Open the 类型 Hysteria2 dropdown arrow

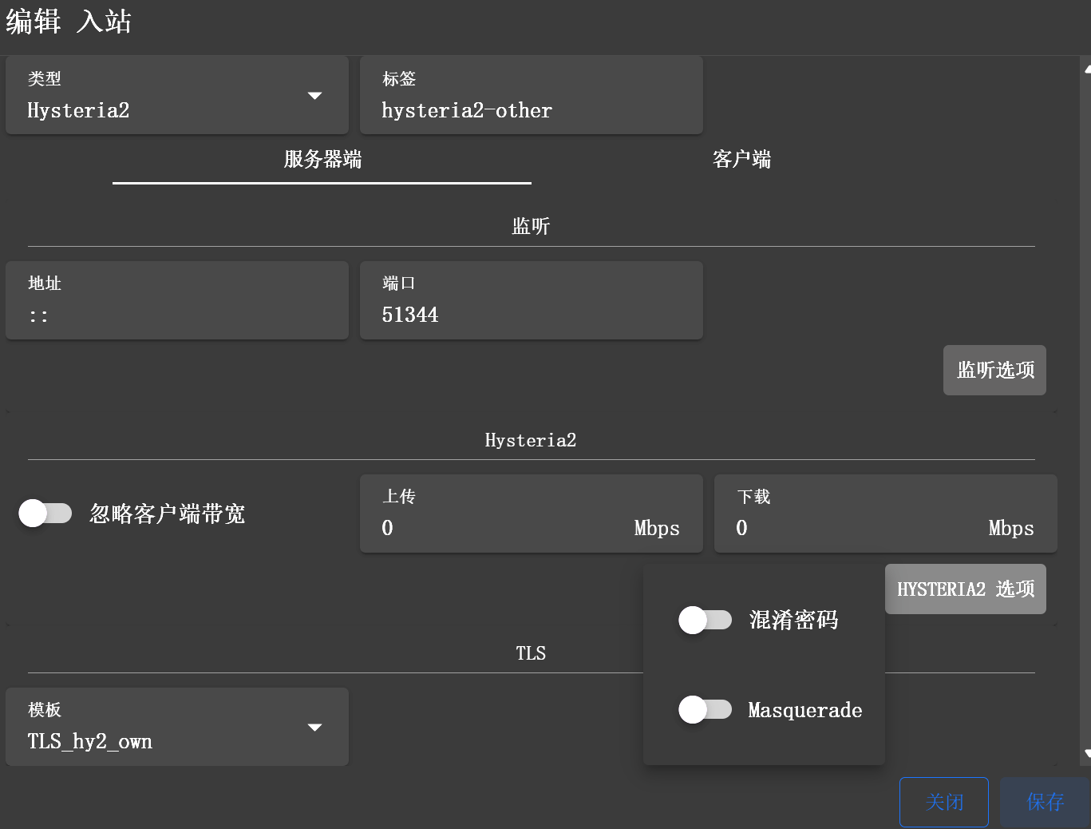coord(314,96)
